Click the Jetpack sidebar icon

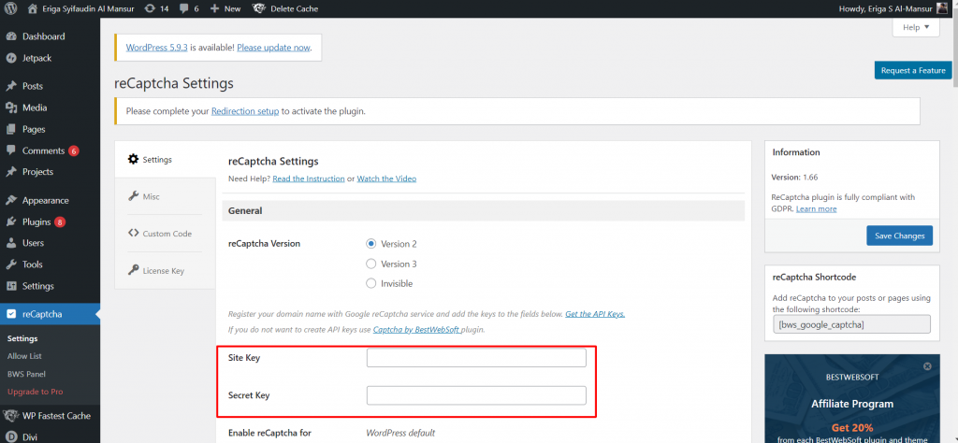coord(11,58)
